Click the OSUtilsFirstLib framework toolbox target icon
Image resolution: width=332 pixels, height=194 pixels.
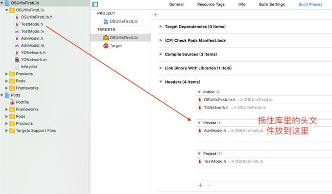[x=106, y=38]
